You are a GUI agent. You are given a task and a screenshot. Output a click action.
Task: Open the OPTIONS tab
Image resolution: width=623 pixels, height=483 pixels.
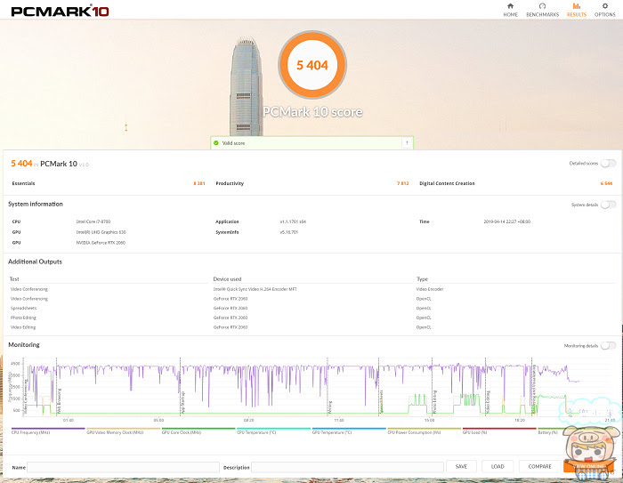[x=604, y=10]
